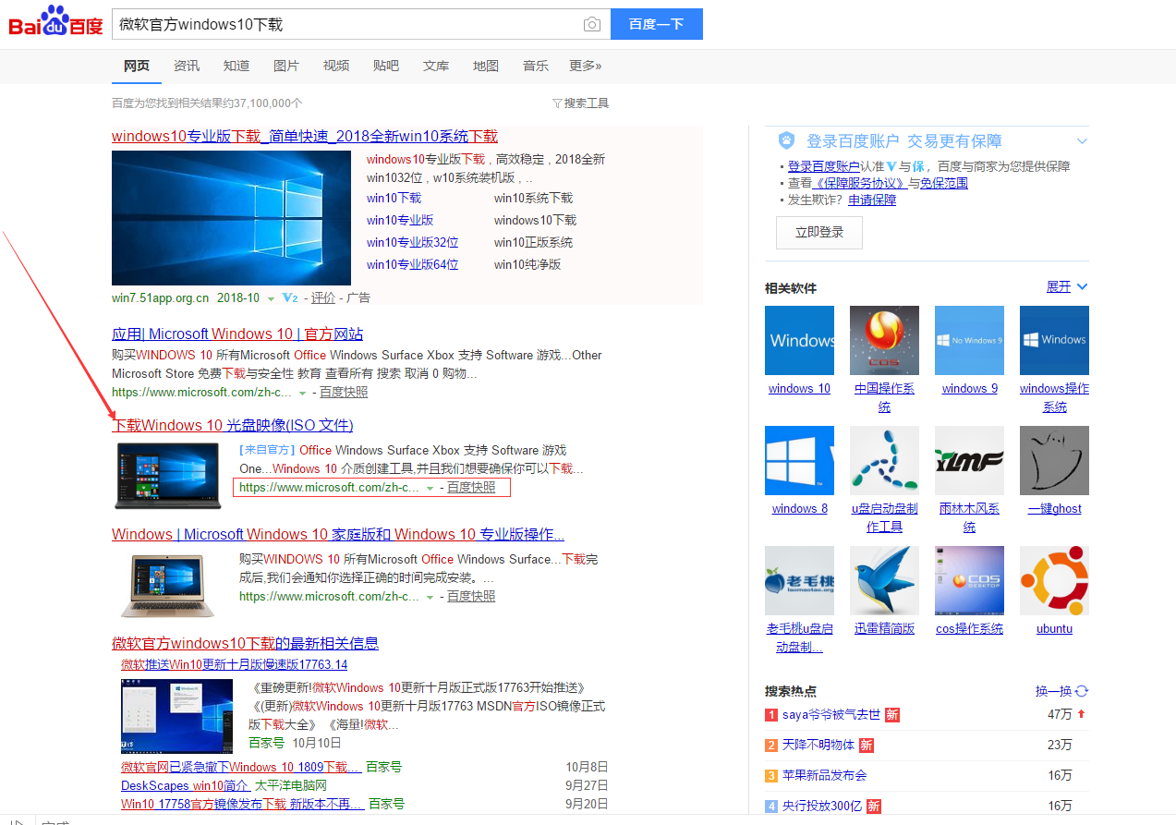Click u盘启动盘制作工具 icon
This screenshot has height=825, width=1176.
(885, 460)
